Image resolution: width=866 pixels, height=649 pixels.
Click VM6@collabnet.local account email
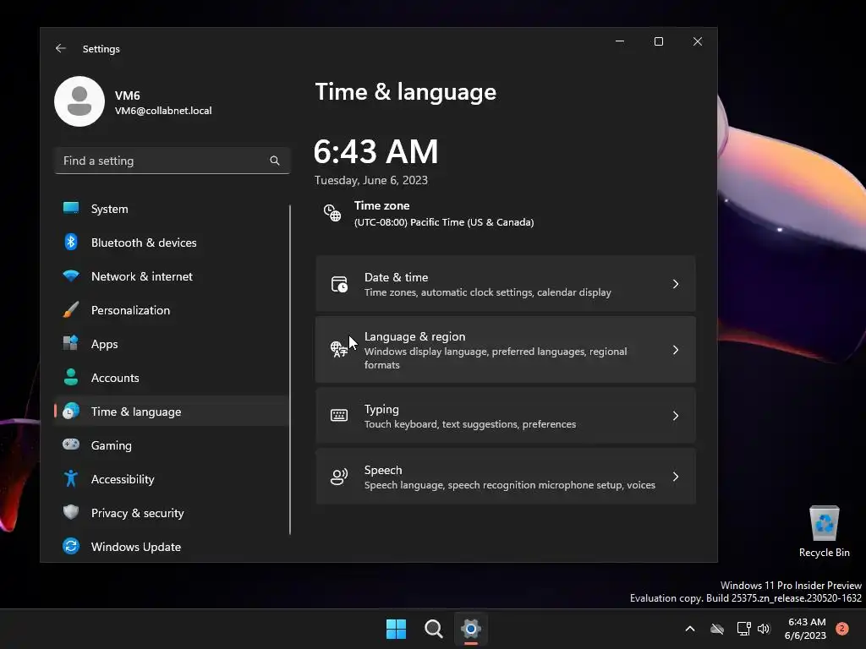point(163,111)
